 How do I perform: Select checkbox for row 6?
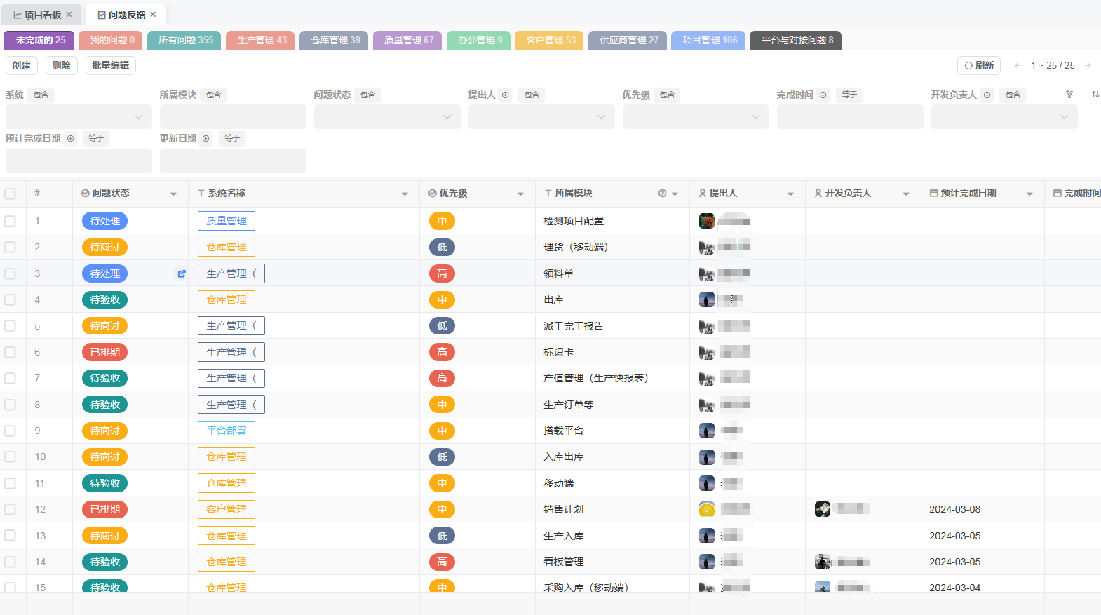[11, 352]
